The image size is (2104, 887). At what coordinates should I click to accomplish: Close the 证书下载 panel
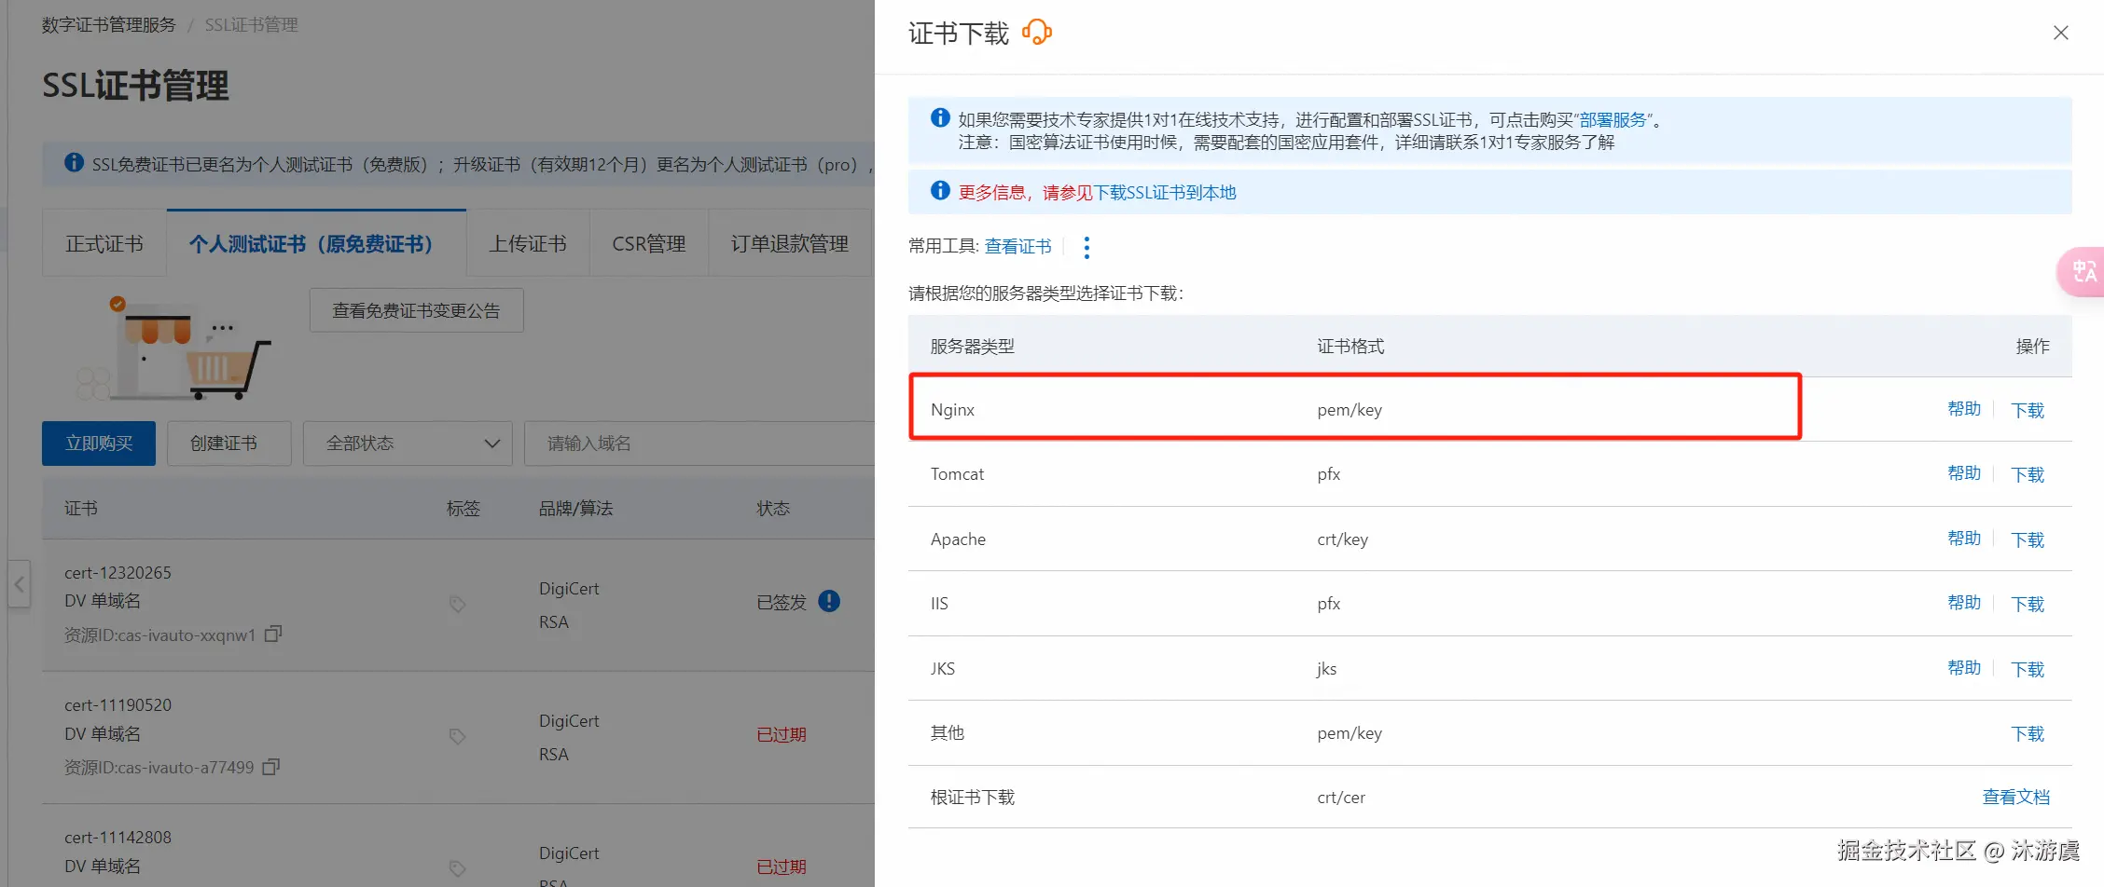2061,33
